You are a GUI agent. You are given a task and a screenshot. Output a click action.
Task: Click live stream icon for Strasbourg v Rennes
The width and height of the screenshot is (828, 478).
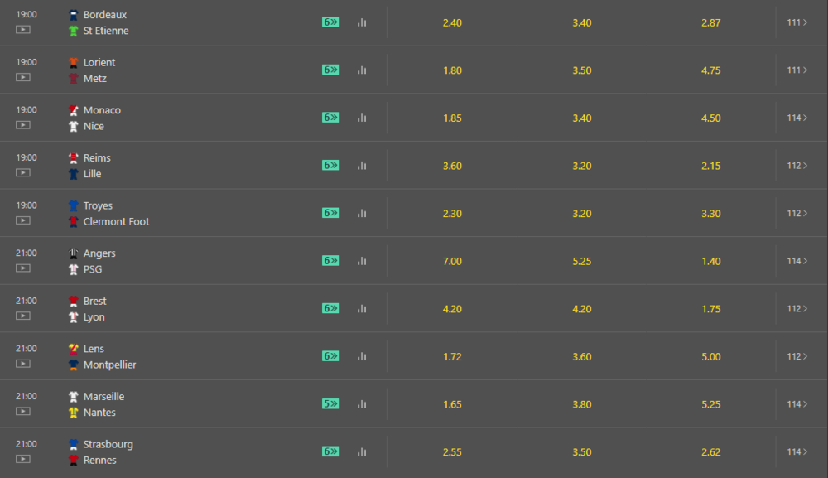tap(22, 459)
